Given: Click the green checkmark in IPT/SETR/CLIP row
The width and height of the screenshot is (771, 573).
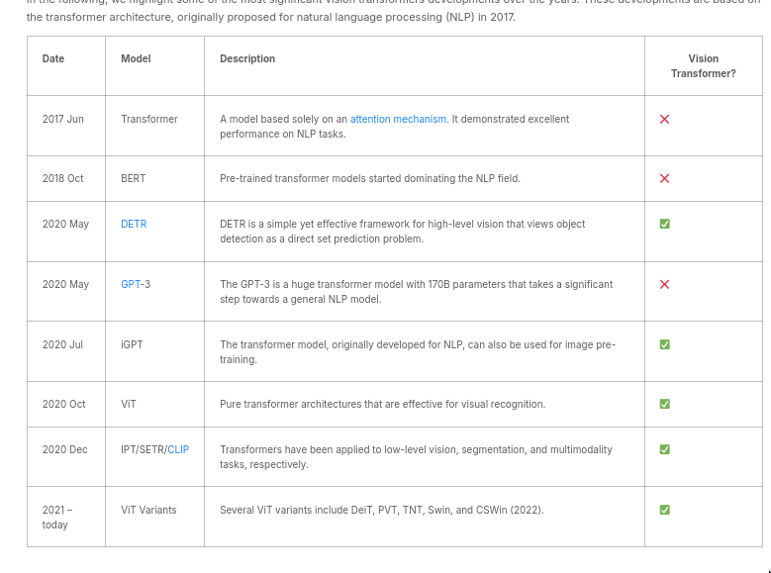Looking at the screenshot, I should point(664,449).
